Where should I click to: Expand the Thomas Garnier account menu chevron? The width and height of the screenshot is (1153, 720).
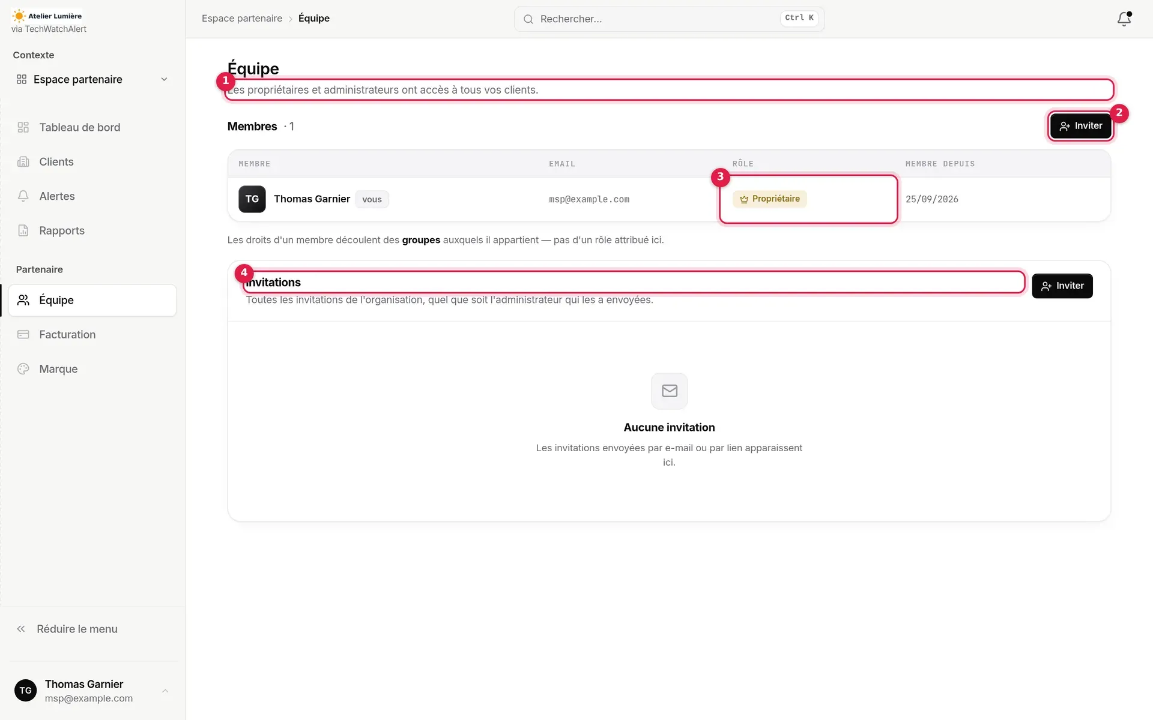165,691
